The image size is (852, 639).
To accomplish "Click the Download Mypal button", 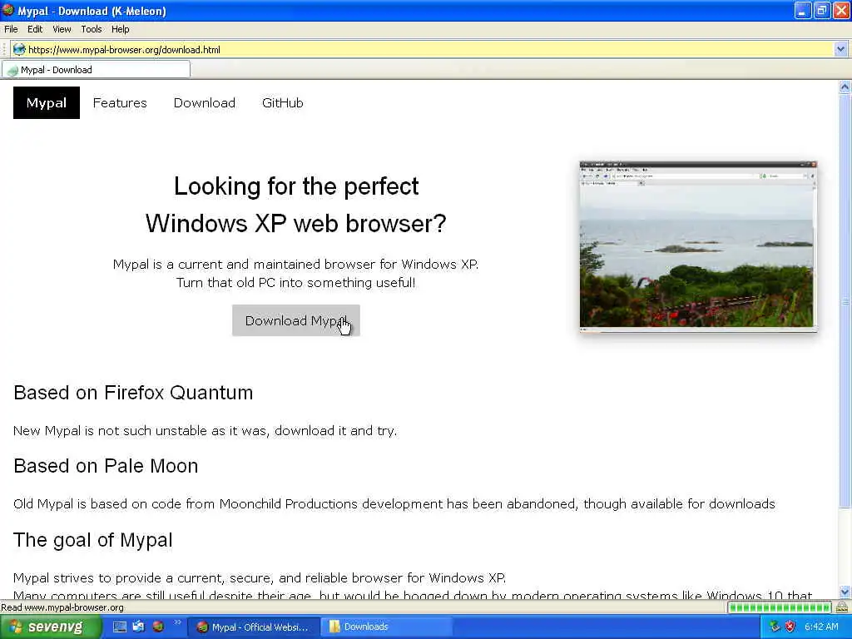I will [295, 320].
